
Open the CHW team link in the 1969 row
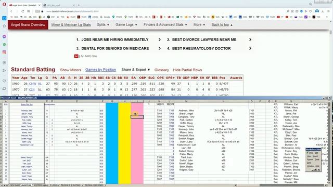coord(33,84)
